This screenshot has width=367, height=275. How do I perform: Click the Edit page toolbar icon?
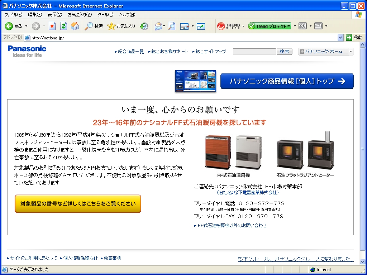tap(185, 26)
